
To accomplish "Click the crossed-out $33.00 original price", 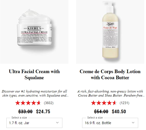I will (26, 111).
